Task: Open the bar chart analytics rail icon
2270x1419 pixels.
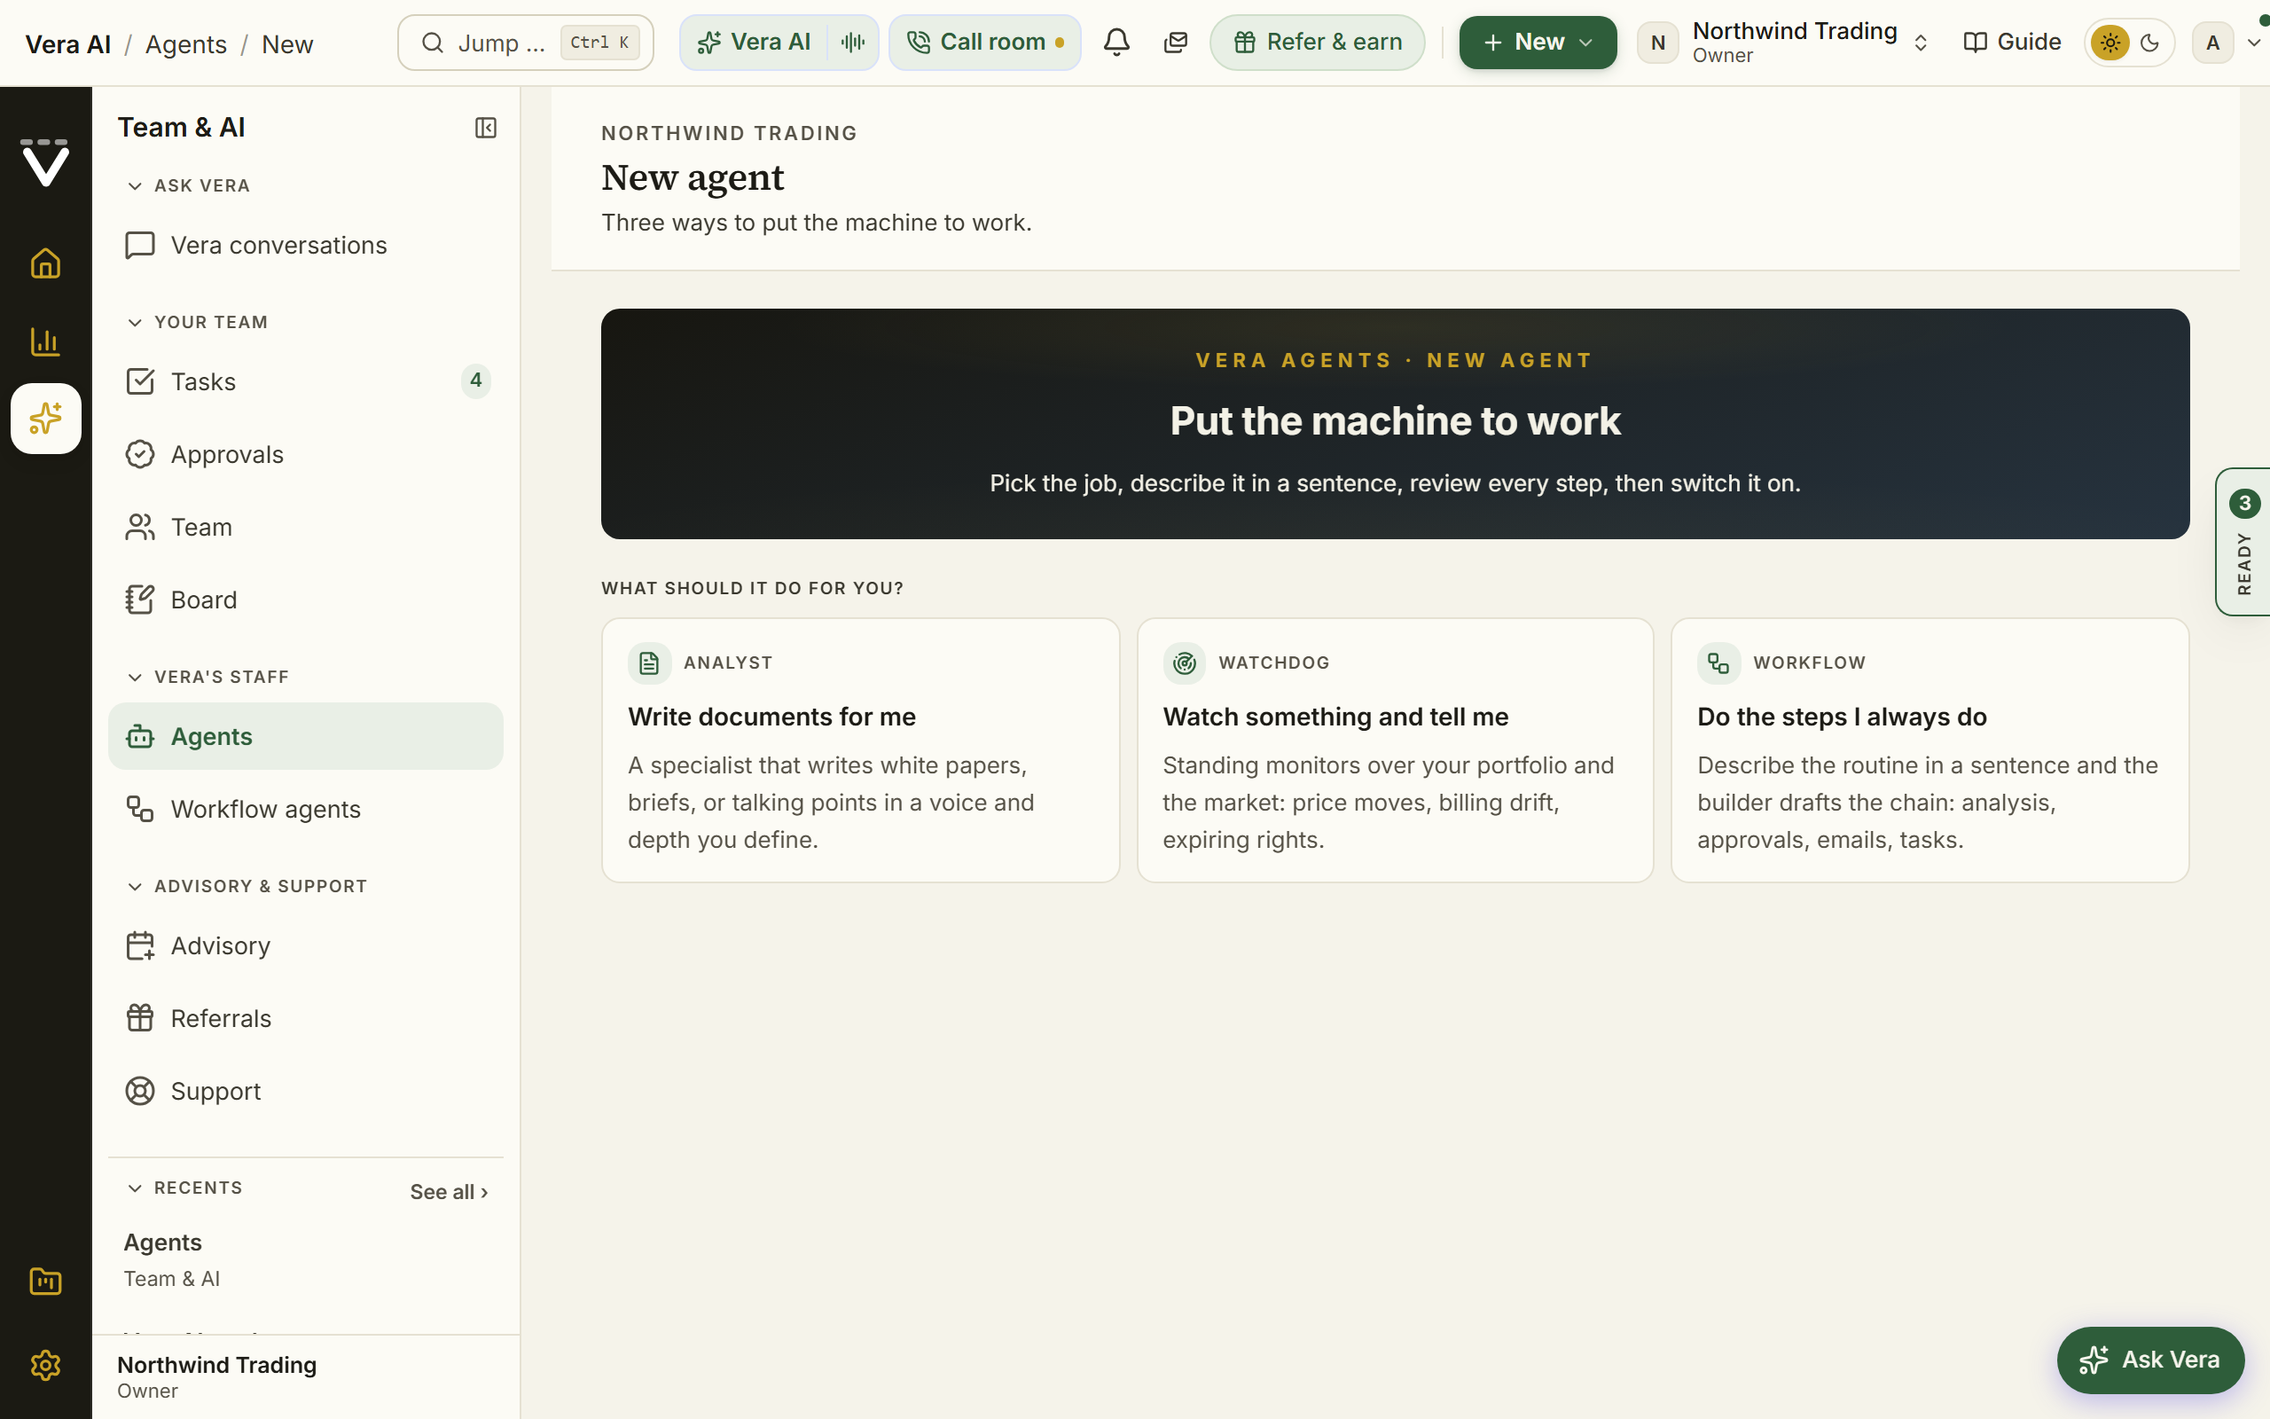Action: coord(45,341)
